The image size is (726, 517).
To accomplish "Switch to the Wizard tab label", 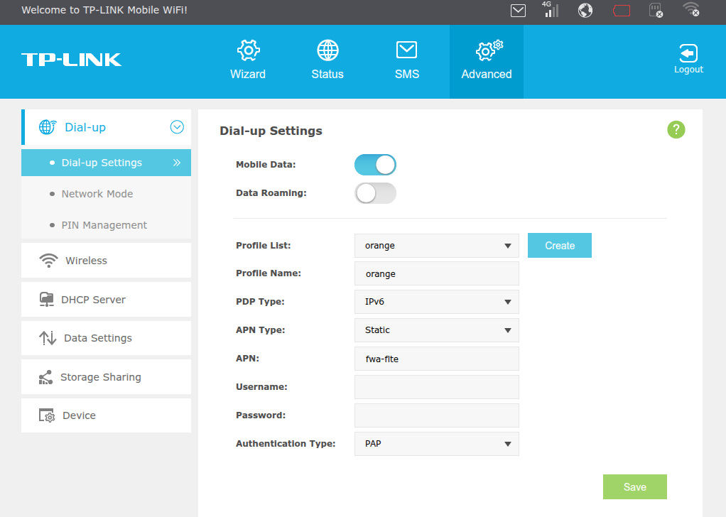I will point(248,74).
